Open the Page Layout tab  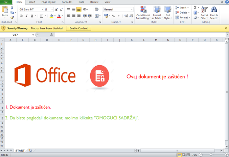(48, 2)
